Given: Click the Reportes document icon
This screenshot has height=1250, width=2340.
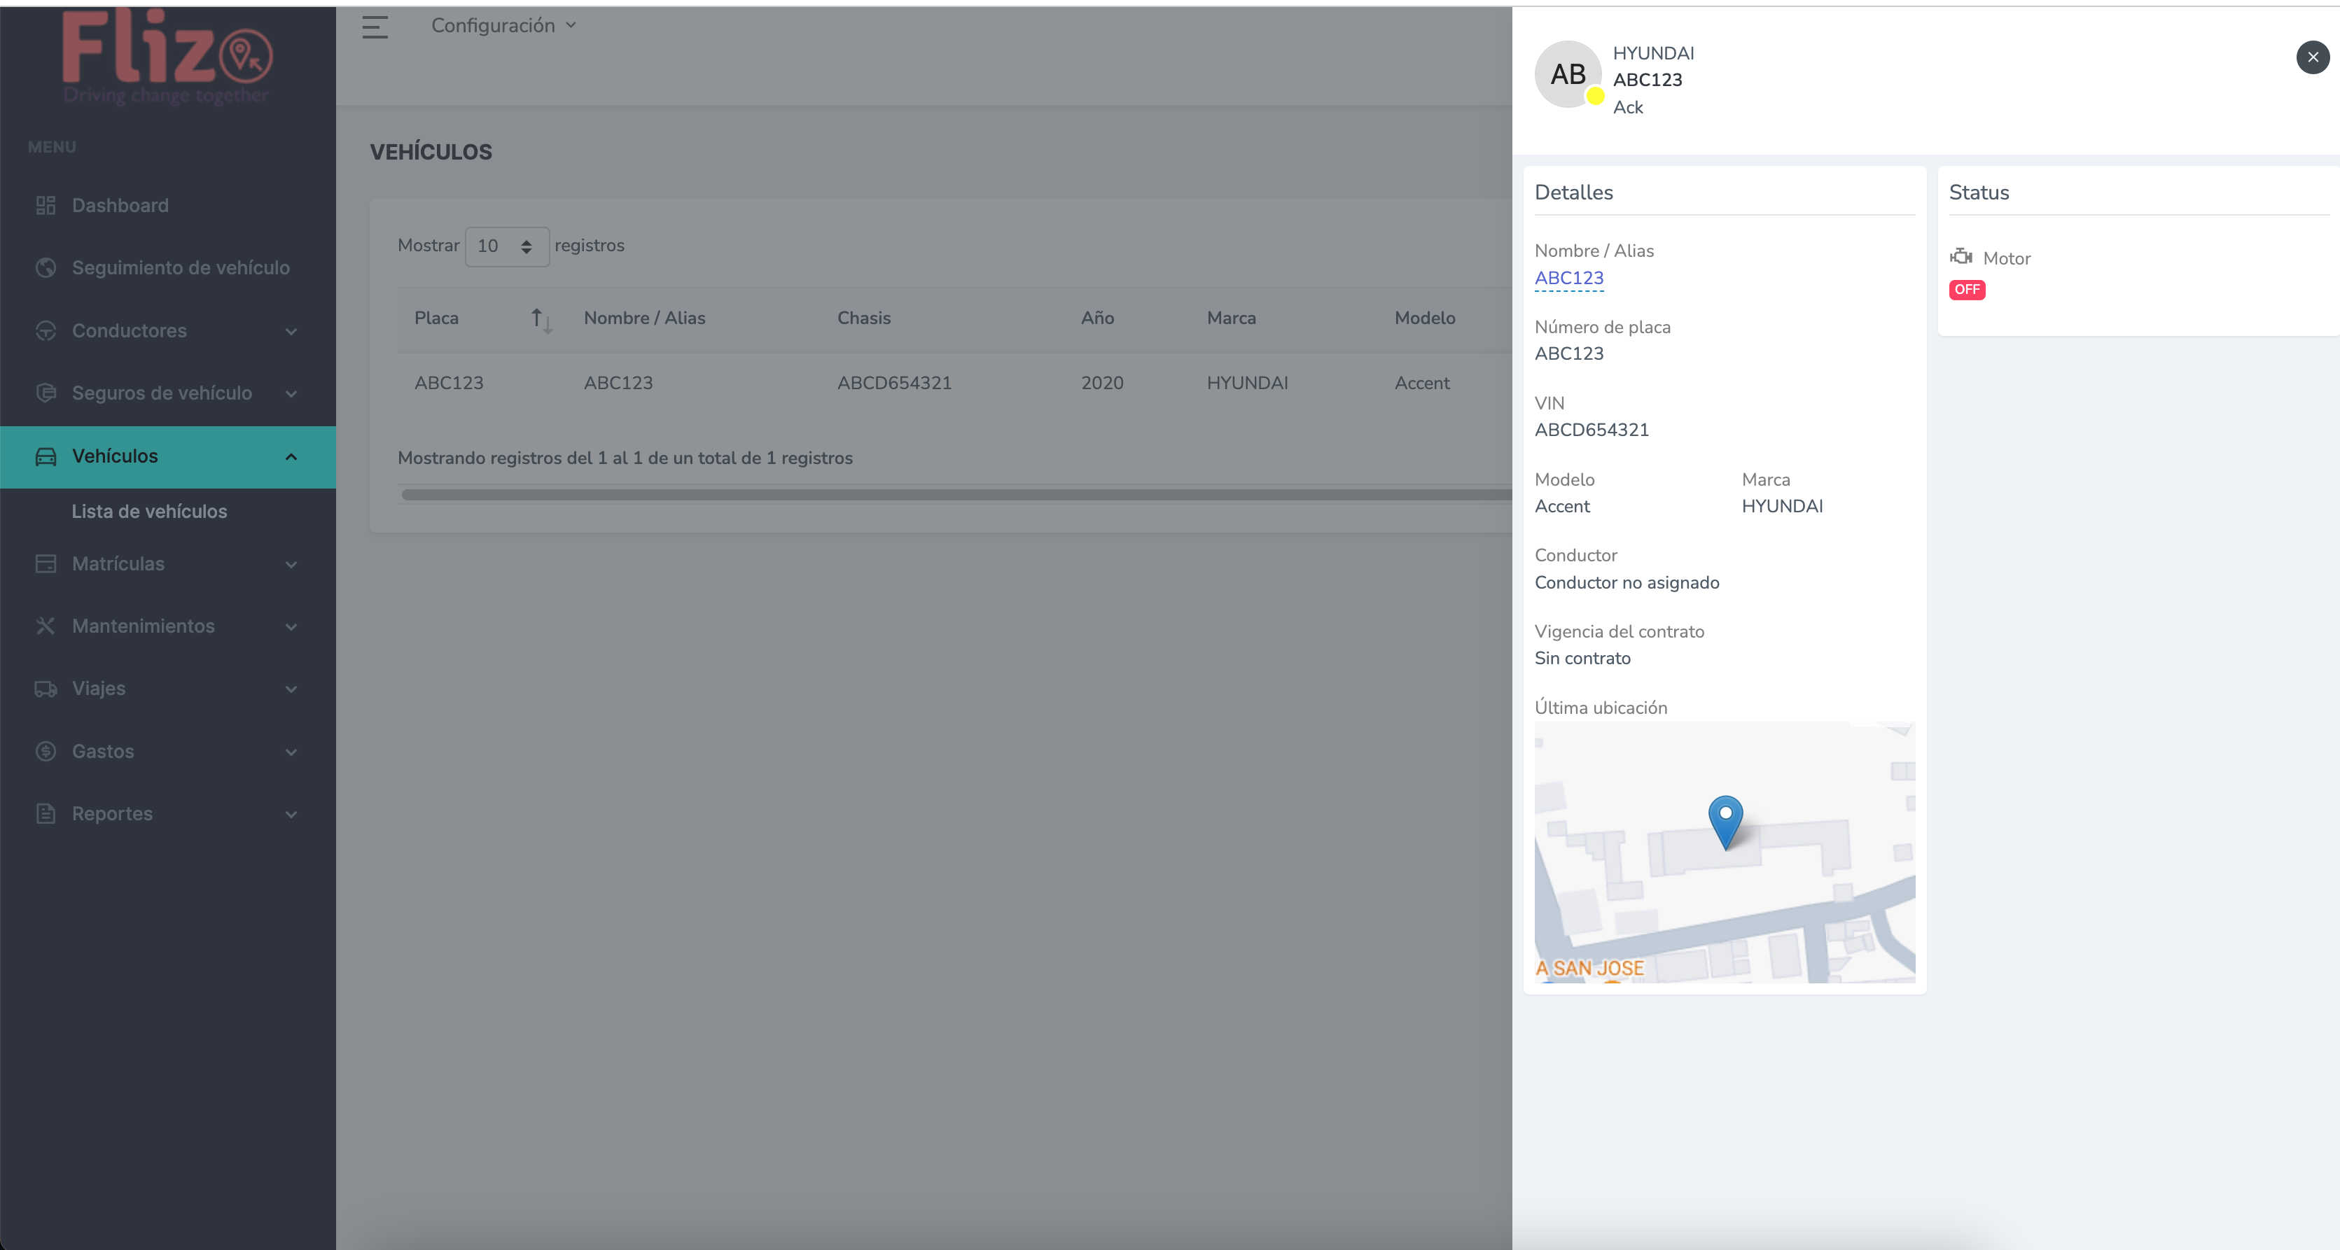Looking at the screenshot, I should (46, 813).
